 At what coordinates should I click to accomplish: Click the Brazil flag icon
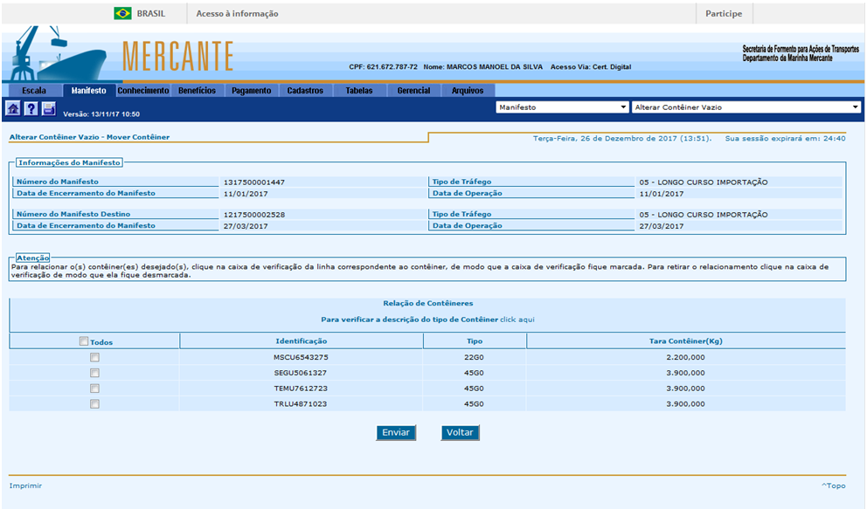(122, 14)
